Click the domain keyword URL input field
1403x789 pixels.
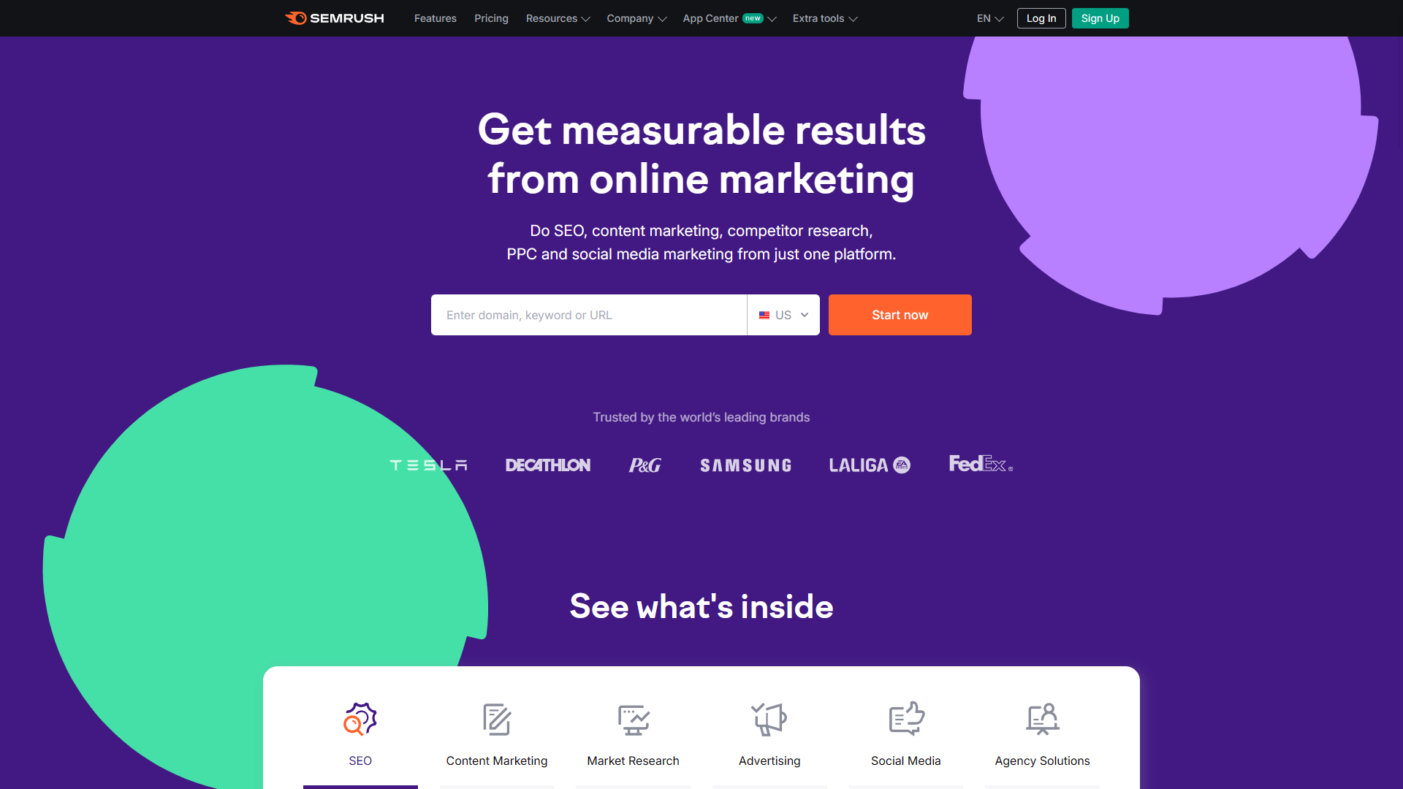pos(589,315)
